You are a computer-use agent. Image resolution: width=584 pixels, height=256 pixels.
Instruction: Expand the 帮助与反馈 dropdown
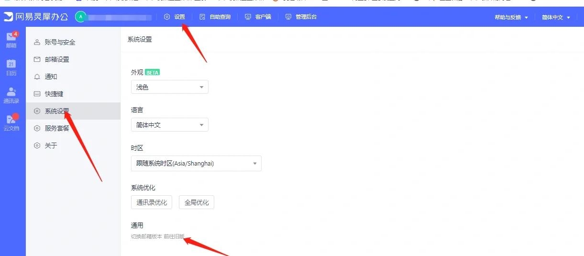point(511,17)
